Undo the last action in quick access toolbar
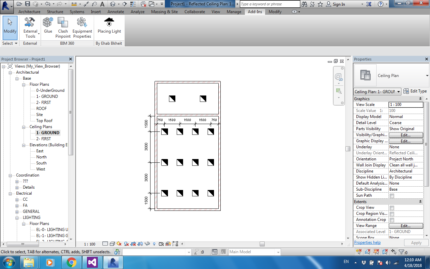Screen dimensions: 430x269 click(47, 4)
